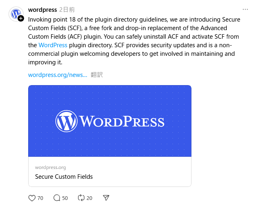View the 50 replies count

tap(65, 198)
